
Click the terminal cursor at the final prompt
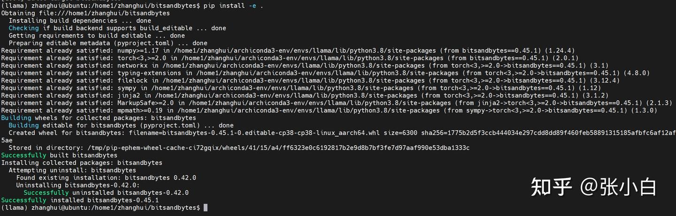206,208
